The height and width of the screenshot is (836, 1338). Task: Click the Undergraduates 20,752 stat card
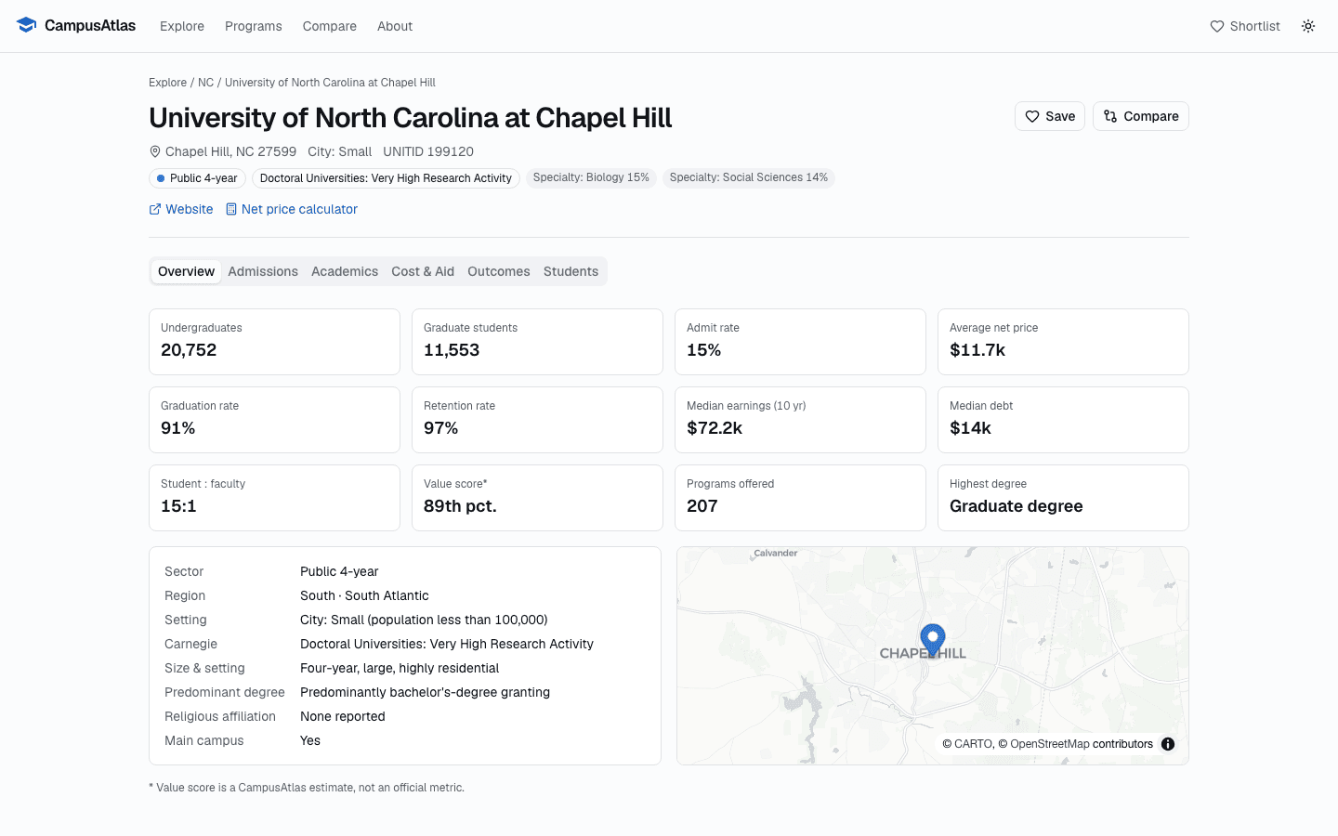[274, 342]
